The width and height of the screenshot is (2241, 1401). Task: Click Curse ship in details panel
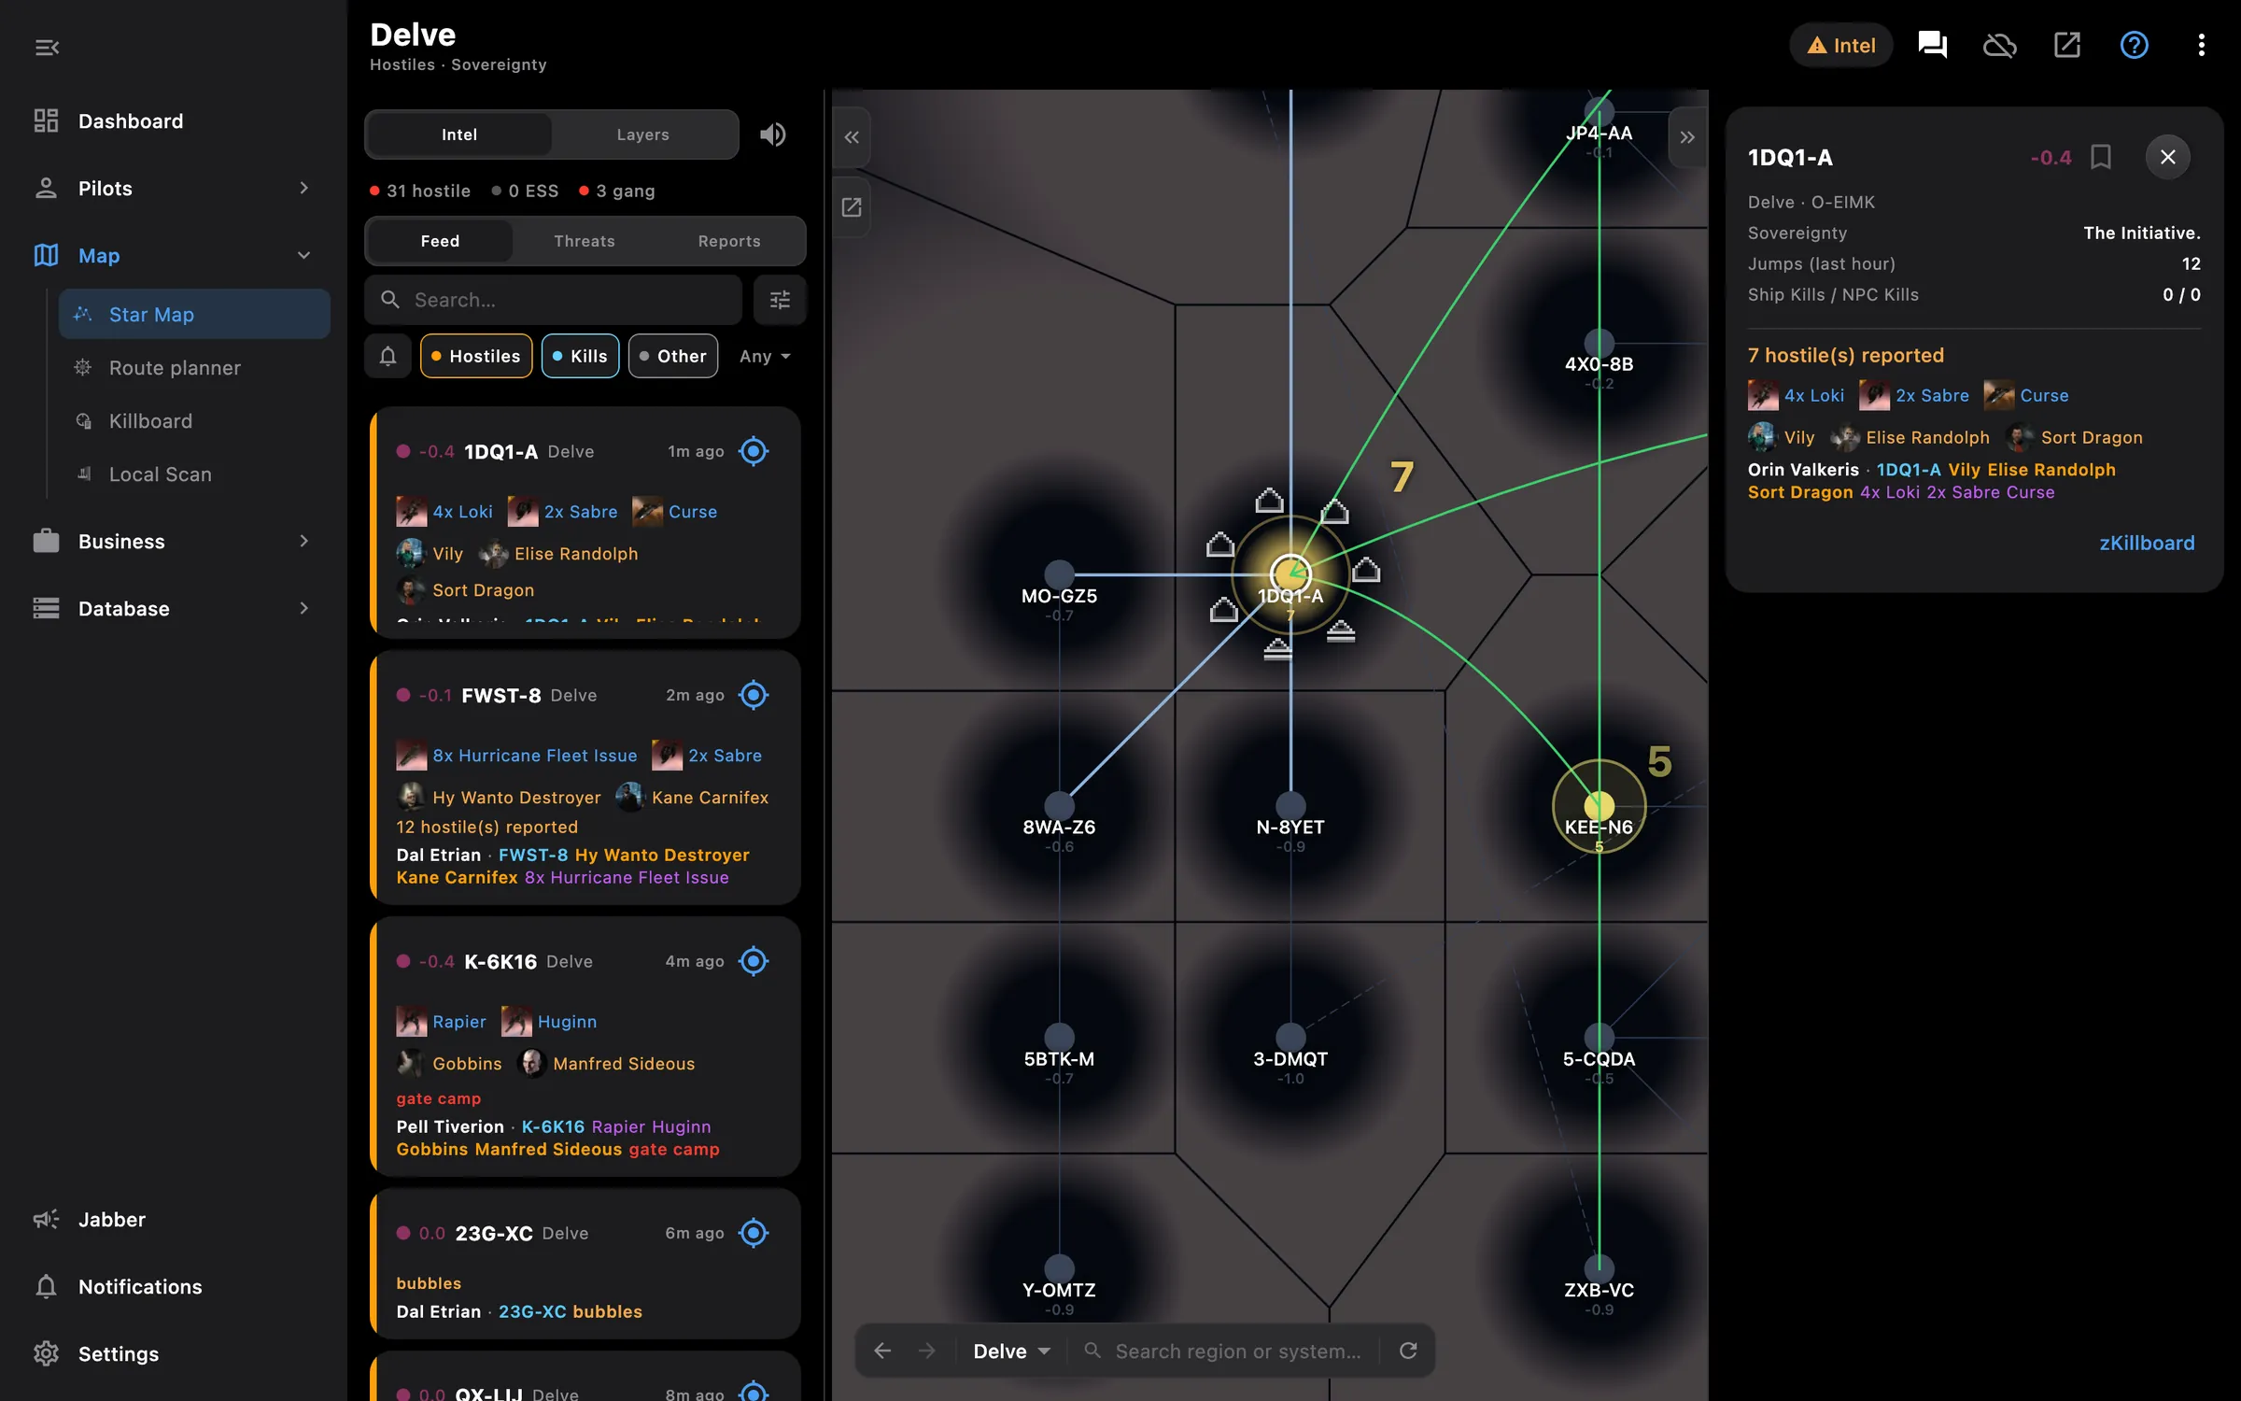click(x=2026, y=395)
